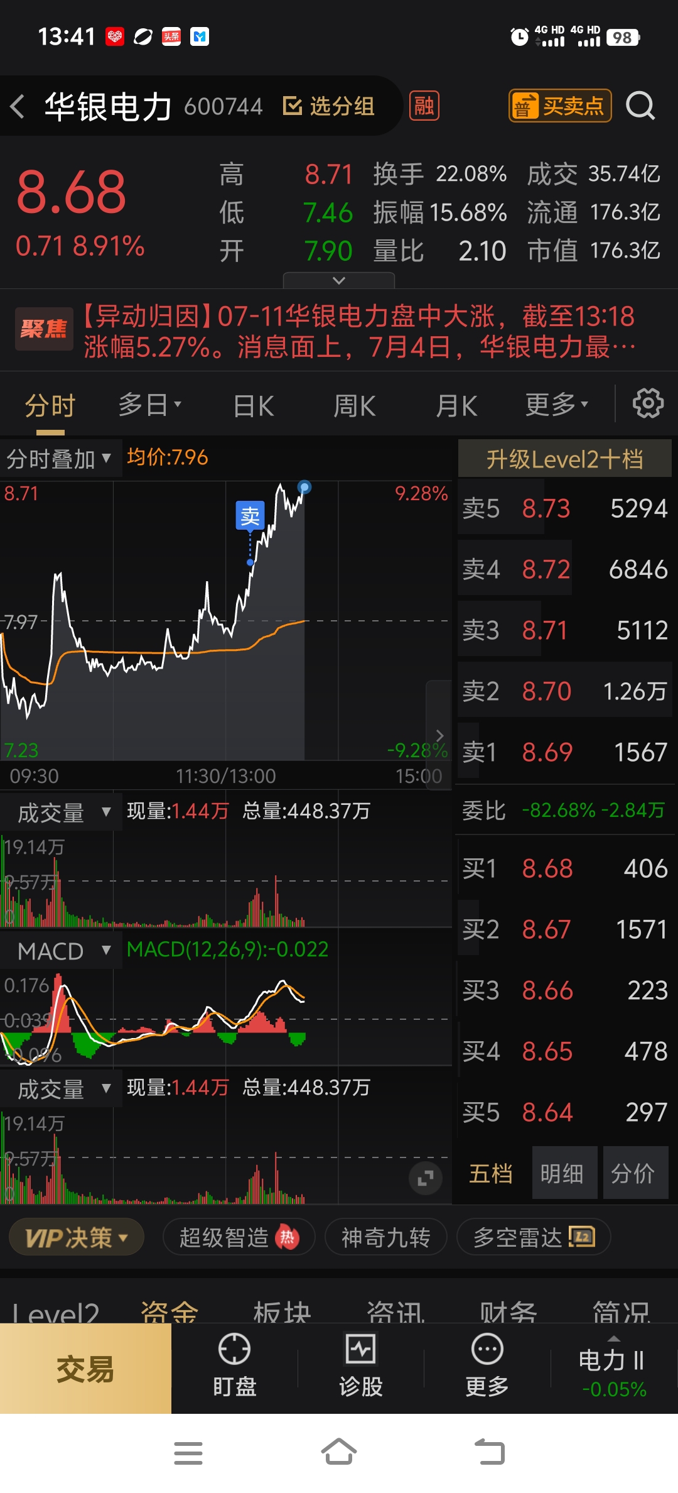Screen dimensions: 678x1493
Task: Tap the MACD histogram chart
Action: [x=226, y=1018]
